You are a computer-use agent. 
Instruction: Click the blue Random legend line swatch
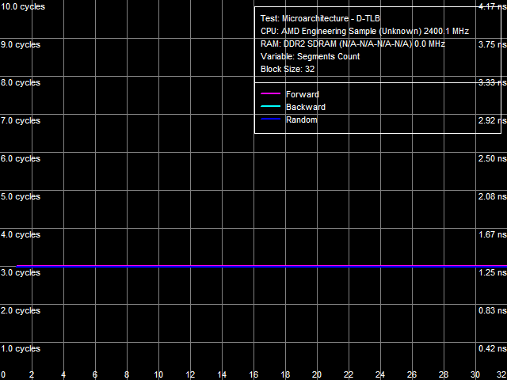pyautogui.click(x=271, y=120)
